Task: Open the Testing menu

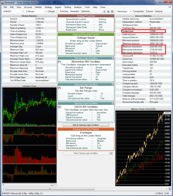Action: (x=67, y=7)
